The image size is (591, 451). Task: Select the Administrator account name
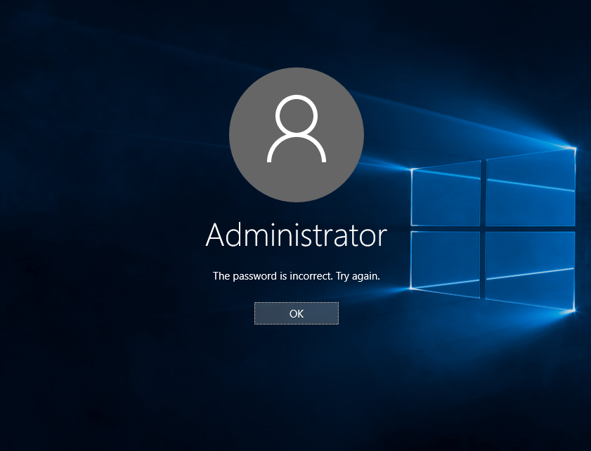pos(297,235)
